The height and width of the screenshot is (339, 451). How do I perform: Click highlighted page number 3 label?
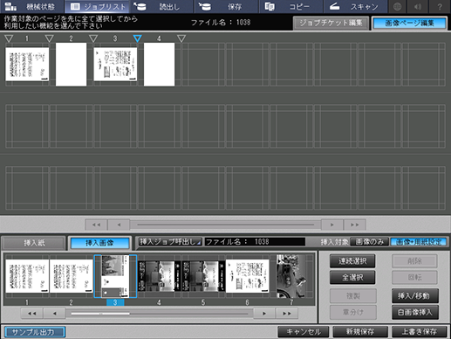[x=115, y=302]
